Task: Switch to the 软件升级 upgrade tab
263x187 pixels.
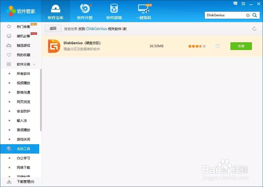Action: [x=85, y=11]
